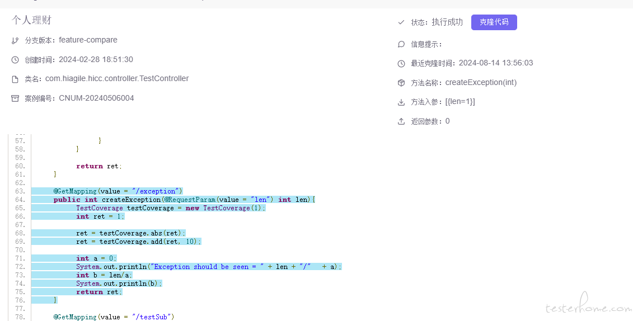Click the 个人理财 title text
Image resolution: width=633 pixels, height=321 pixels.
(x=31, y=20)
